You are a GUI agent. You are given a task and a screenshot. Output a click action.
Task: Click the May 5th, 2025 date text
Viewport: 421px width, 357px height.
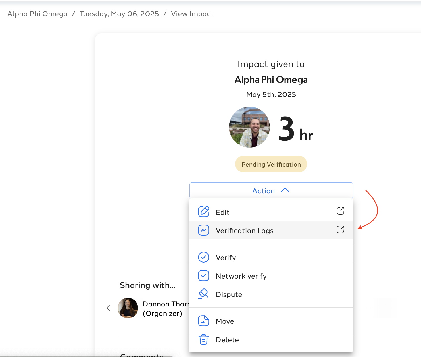pos(271,95)
